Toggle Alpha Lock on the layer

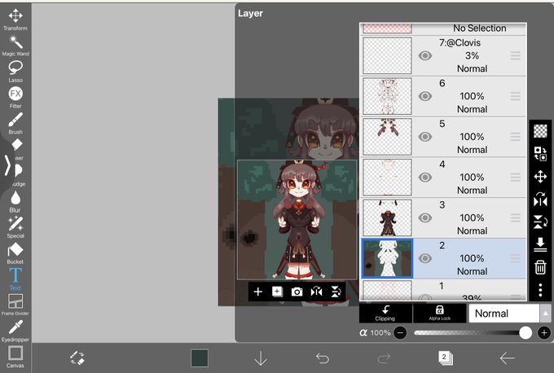439,313
